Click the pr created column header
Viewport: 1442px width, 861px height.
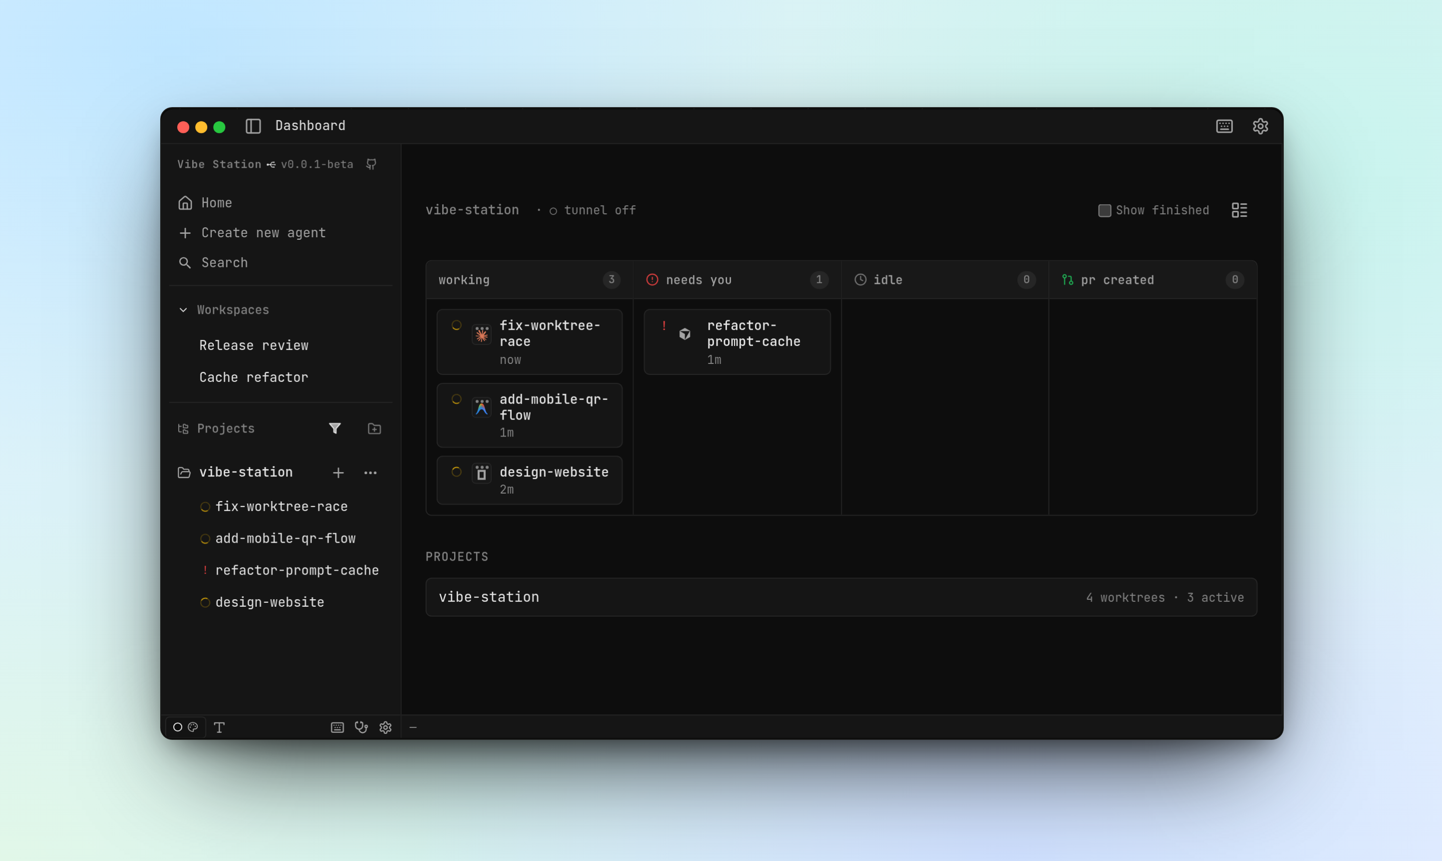[x=1153, y=280]
